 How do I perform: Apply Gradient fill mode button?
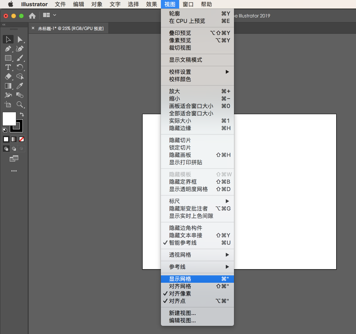(14, 139)
